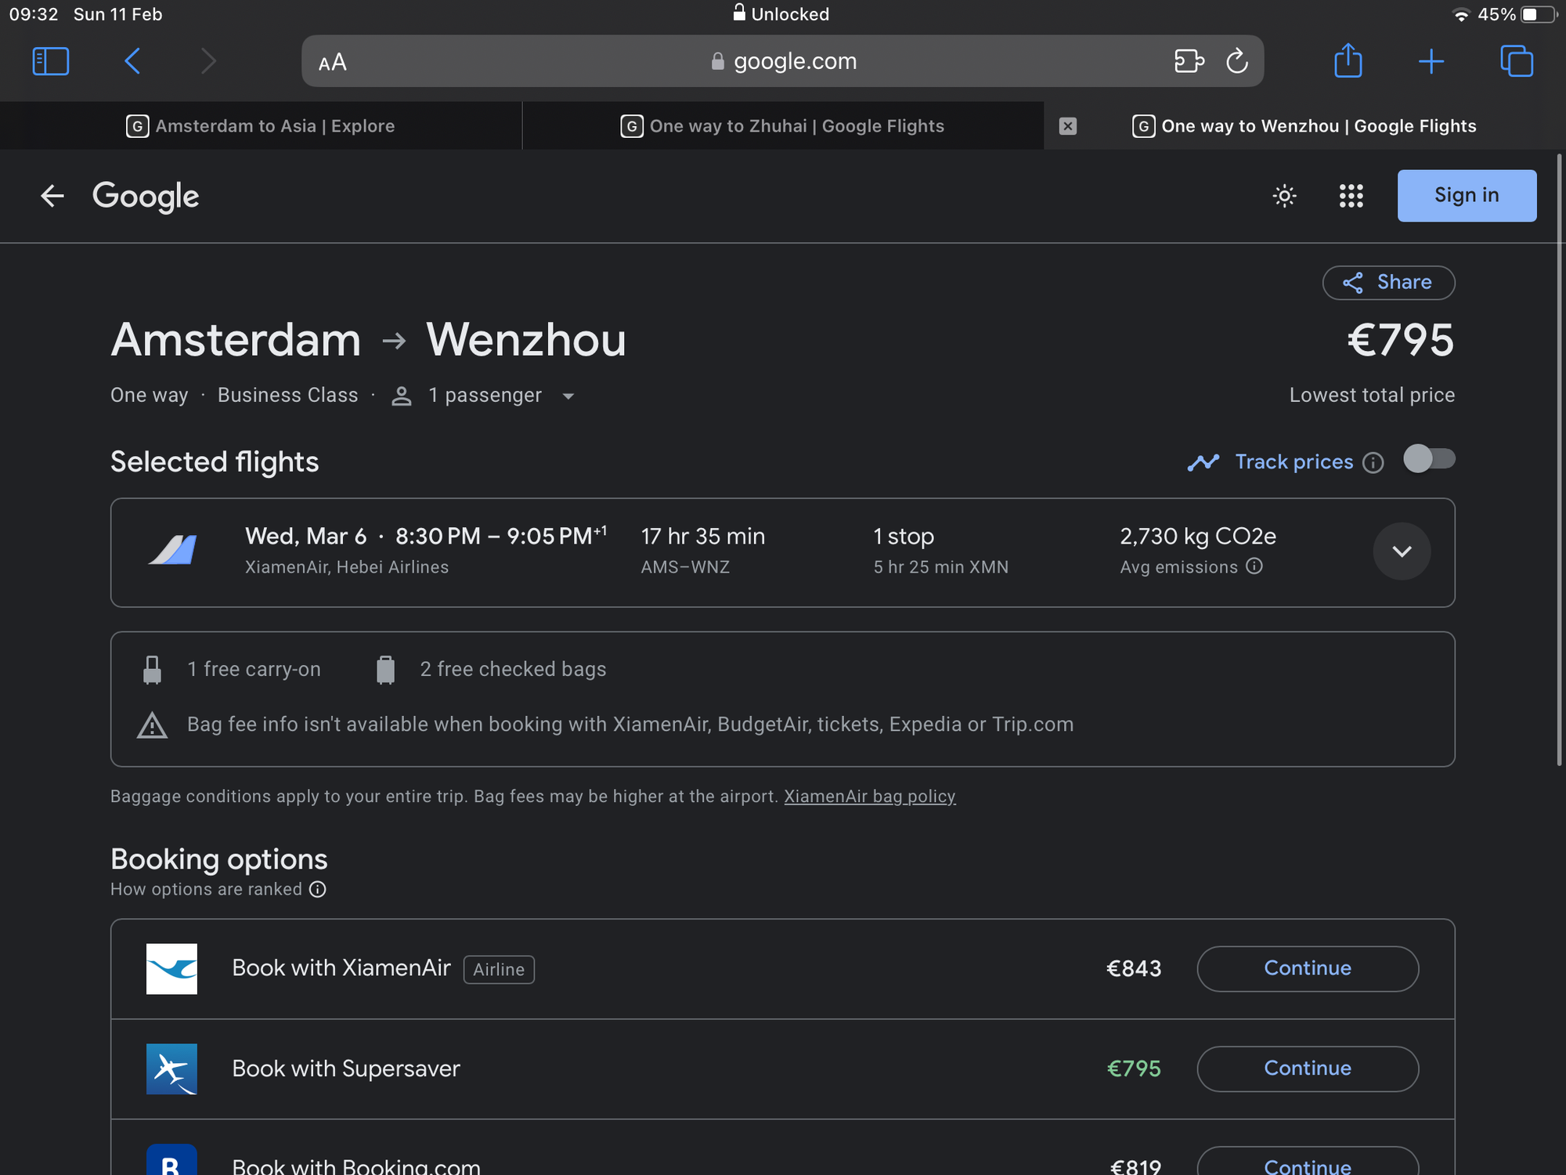
Task: Switch to the Amsterdam to Asia Explore tab
Action: (x=261, y=126)
